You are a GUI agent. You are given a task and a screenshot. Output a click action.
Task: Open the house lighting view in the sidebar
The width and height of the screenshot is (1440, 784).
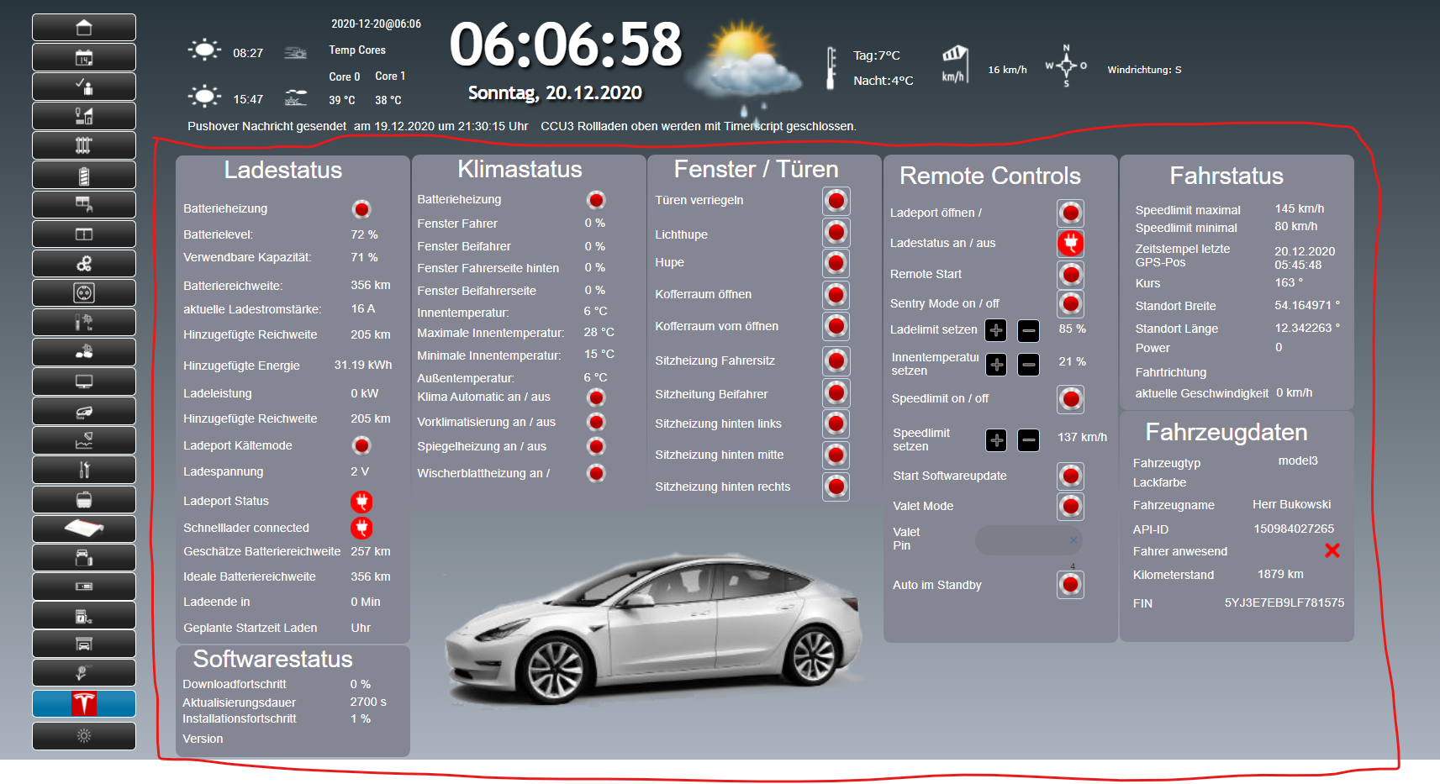pyautogui.click(x=84, y=116)
